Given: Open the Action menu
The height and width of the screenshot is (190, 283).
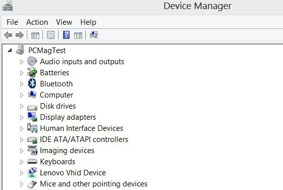Looking at the screenshot, I should [x=37, y=22].
